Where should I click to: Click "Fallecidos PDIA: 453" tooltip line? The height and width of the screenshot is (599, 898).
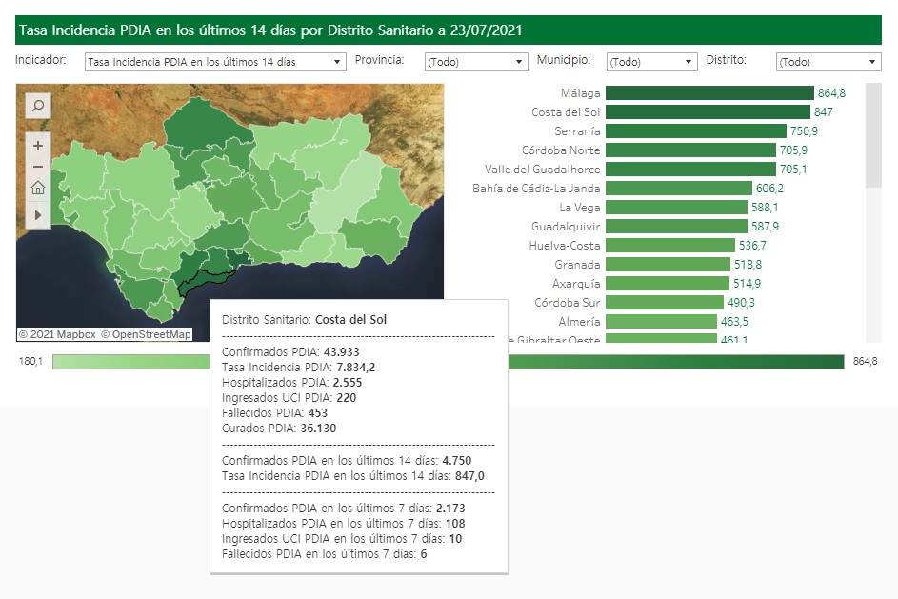[274, 413]
